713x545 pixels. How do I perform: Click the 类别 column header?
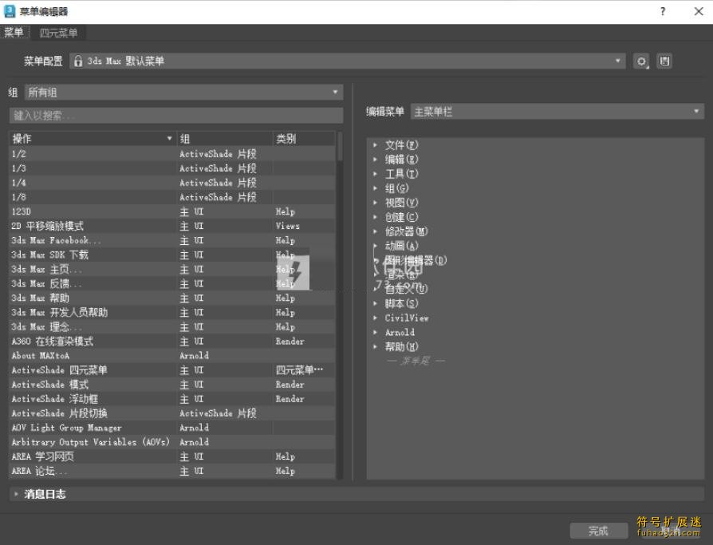pyautogui.click(x=304, y=138)
